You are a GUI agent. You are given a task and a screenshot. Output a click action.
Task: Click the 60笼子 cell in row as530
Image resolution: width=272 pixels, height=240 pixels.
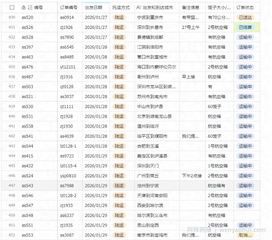(215, 107)
